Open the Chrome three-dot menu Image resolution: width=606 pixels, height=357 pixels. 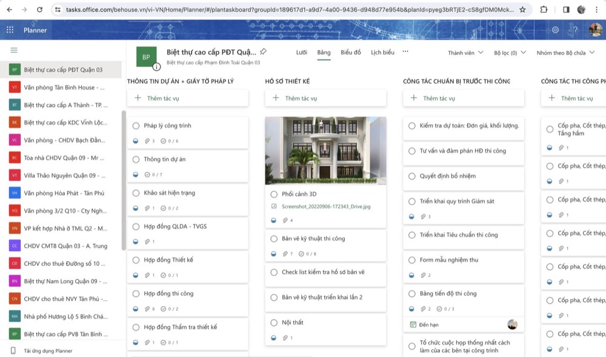[x=596, y=10]
